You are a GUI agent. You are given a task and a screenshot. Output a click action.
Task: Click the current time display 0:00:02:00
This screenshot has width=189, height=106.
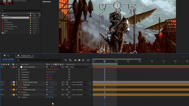pyautogui.click(x=8, y=59)
